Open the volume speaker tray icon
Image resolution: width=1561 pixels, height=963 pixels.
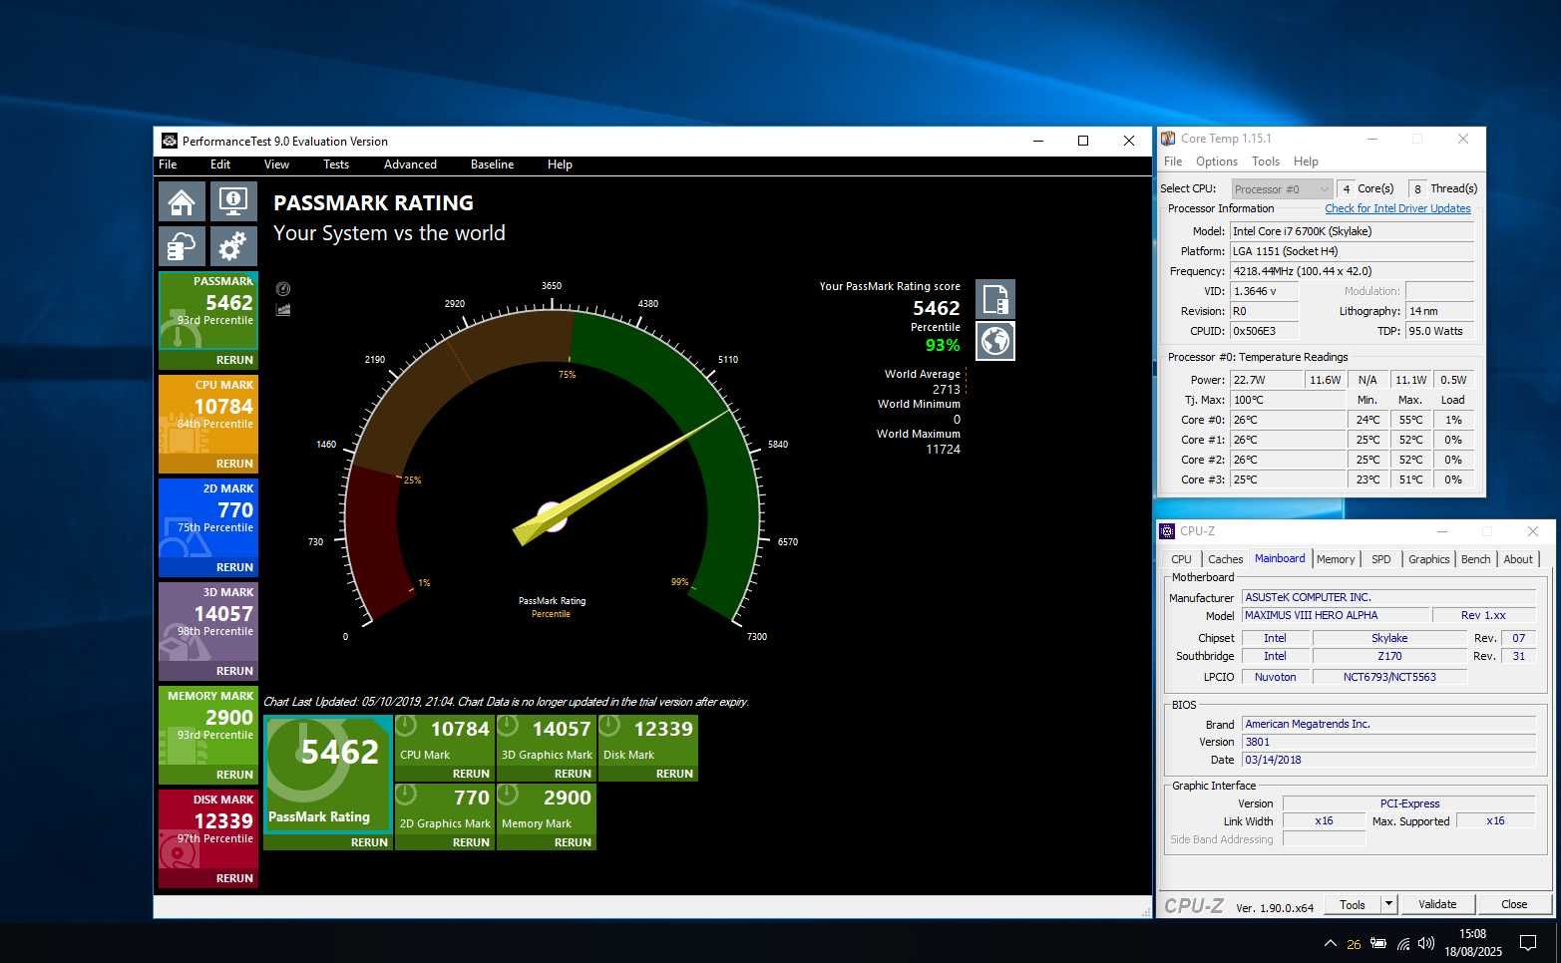1426,943
